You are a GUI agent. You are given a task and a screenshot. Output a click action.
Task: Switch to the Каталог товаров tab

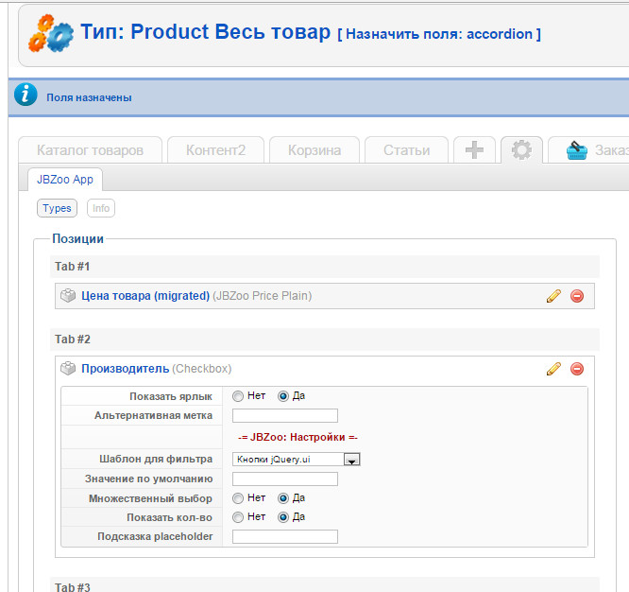(90, 150)
